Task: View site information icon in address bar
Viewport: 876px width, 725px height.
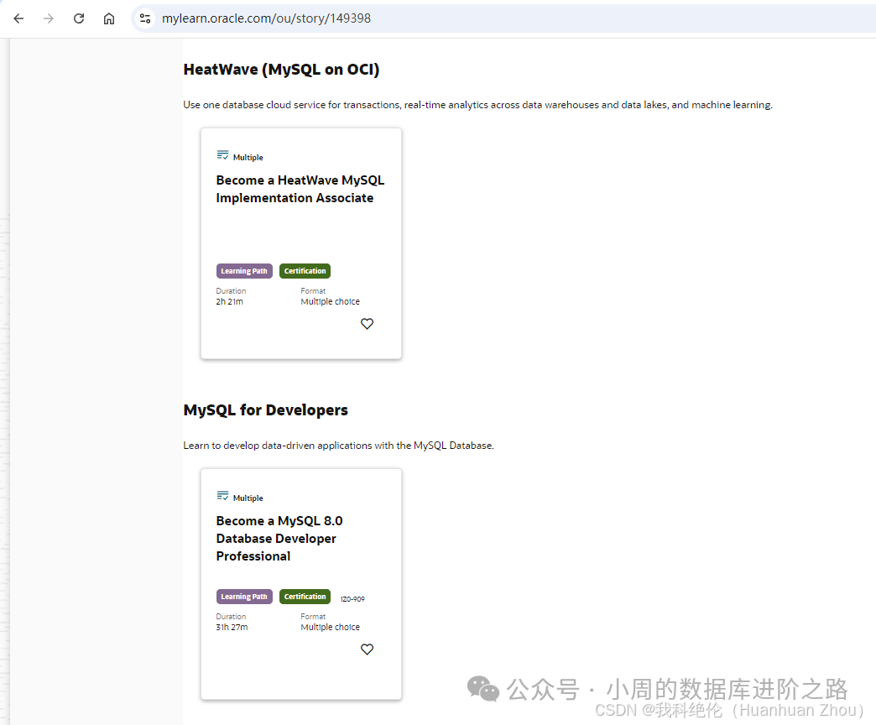Action: (145, 18)
